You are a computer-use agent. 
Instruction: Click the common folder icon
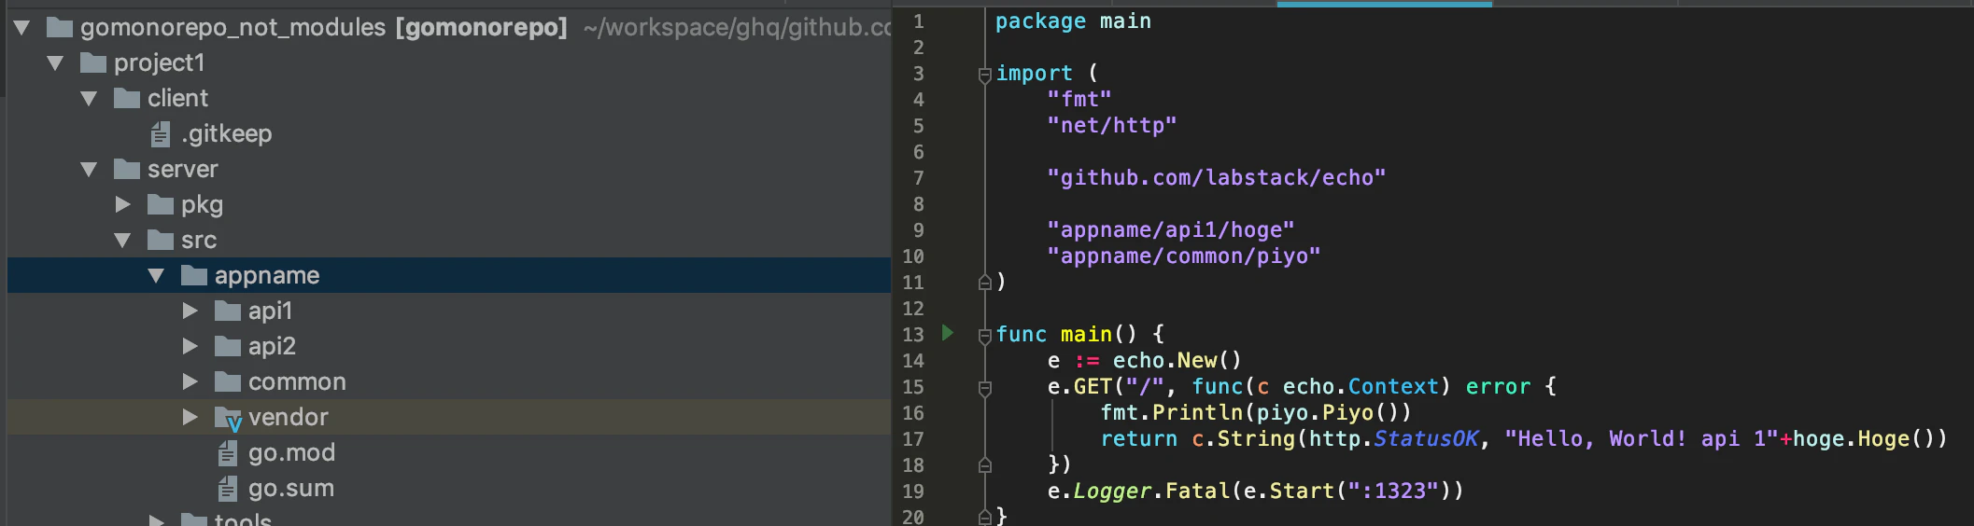click(x=228, y=382)
